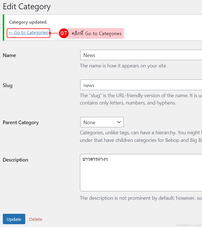This screenshot has width=202, height=227.
Task: Click the red Delete link
Action: coord(36,219)
